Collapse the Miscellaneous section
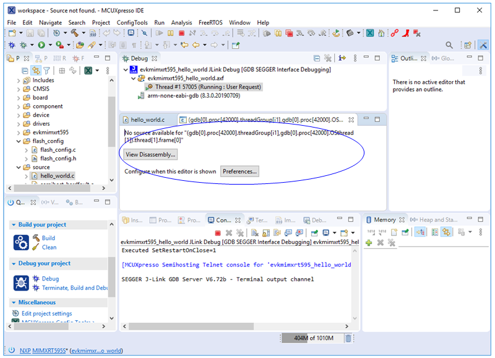Viewport: 495px width, 358px height. (x=14, y=302)
